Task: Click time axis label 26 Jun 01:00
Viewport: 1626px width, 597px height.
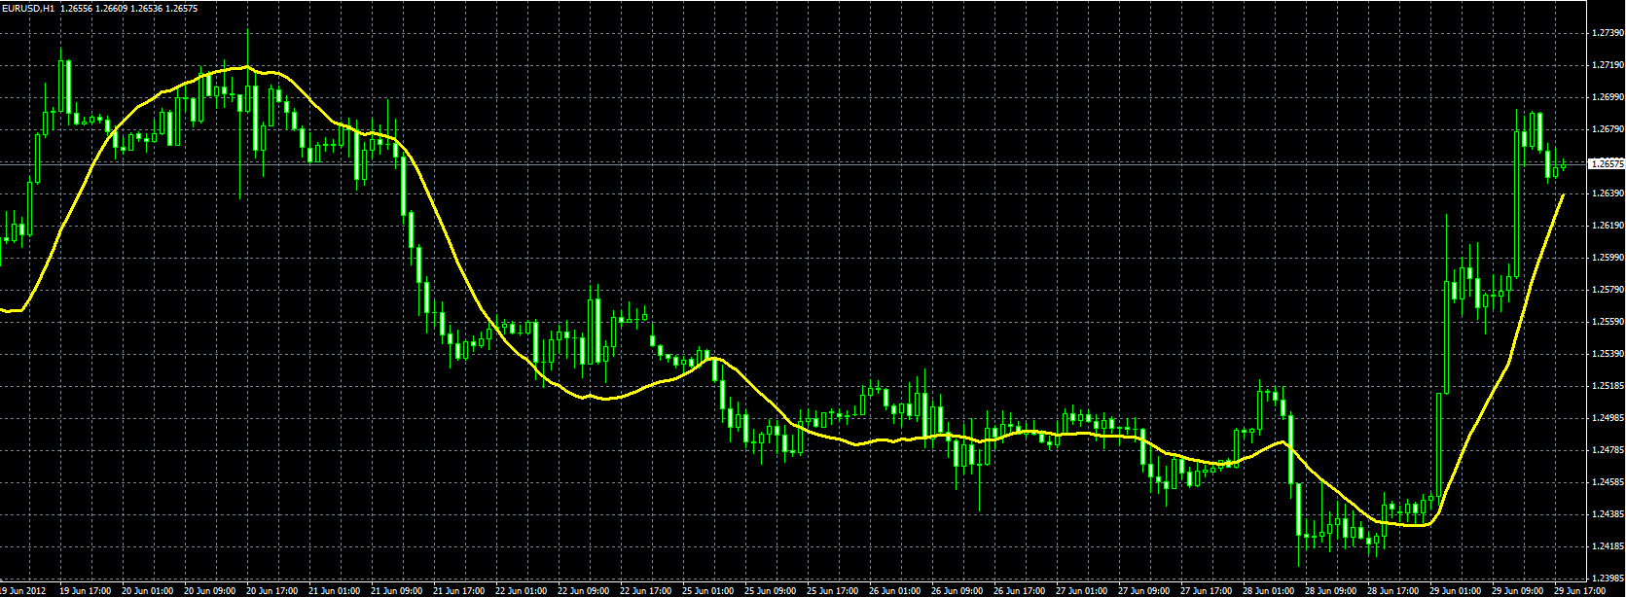Action: [894, 590]
